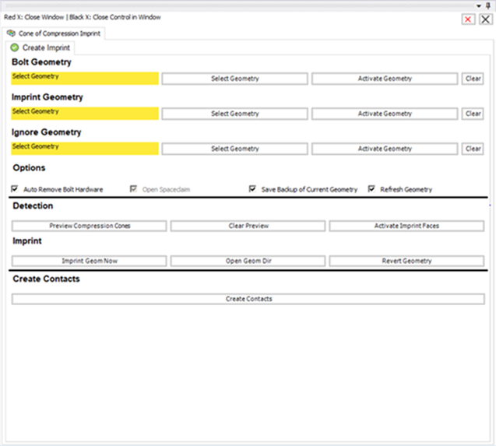Screen dimensions: 496x446
Task: Click the pin icon at top right
Action: (x=489, y=5)
